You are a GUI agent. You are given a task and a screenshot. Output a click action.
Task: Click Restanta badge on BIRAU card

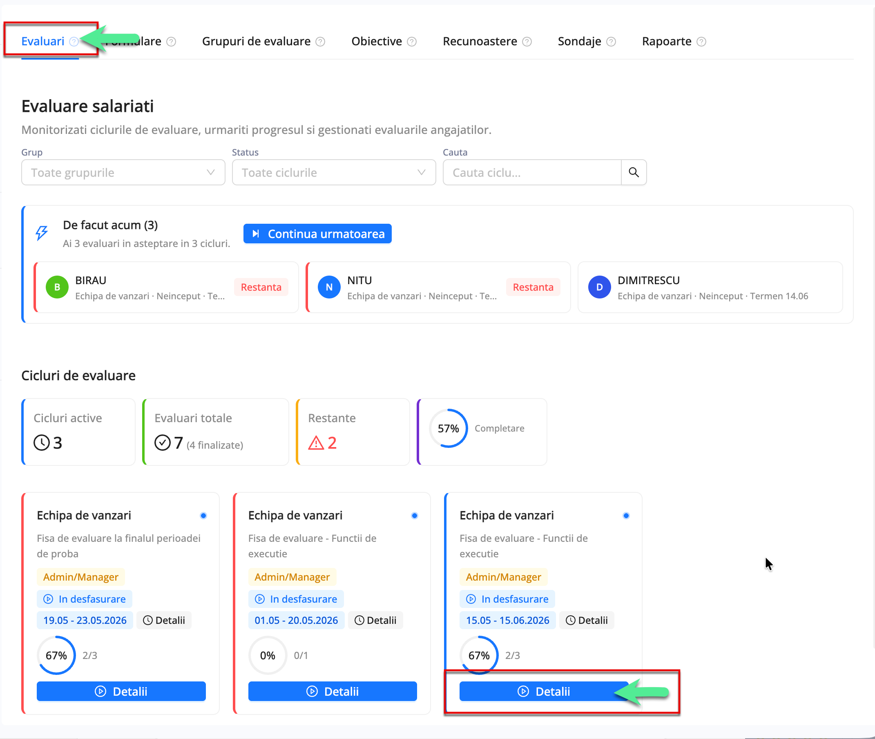(261, 287)
